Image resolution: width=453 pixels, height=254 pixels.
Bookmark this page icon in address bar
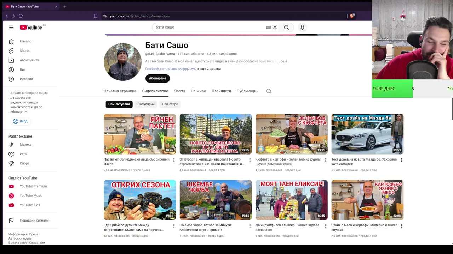pyautogui.click(x=96, y=16)
